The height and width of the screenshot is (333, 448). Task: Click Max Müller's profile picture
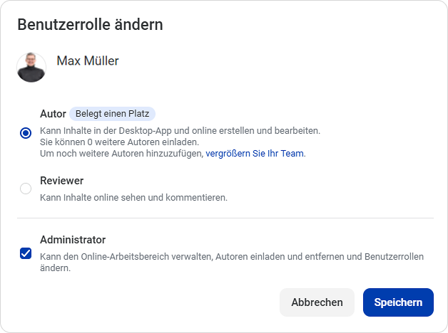pyautogui.click(x=31, y=68)
